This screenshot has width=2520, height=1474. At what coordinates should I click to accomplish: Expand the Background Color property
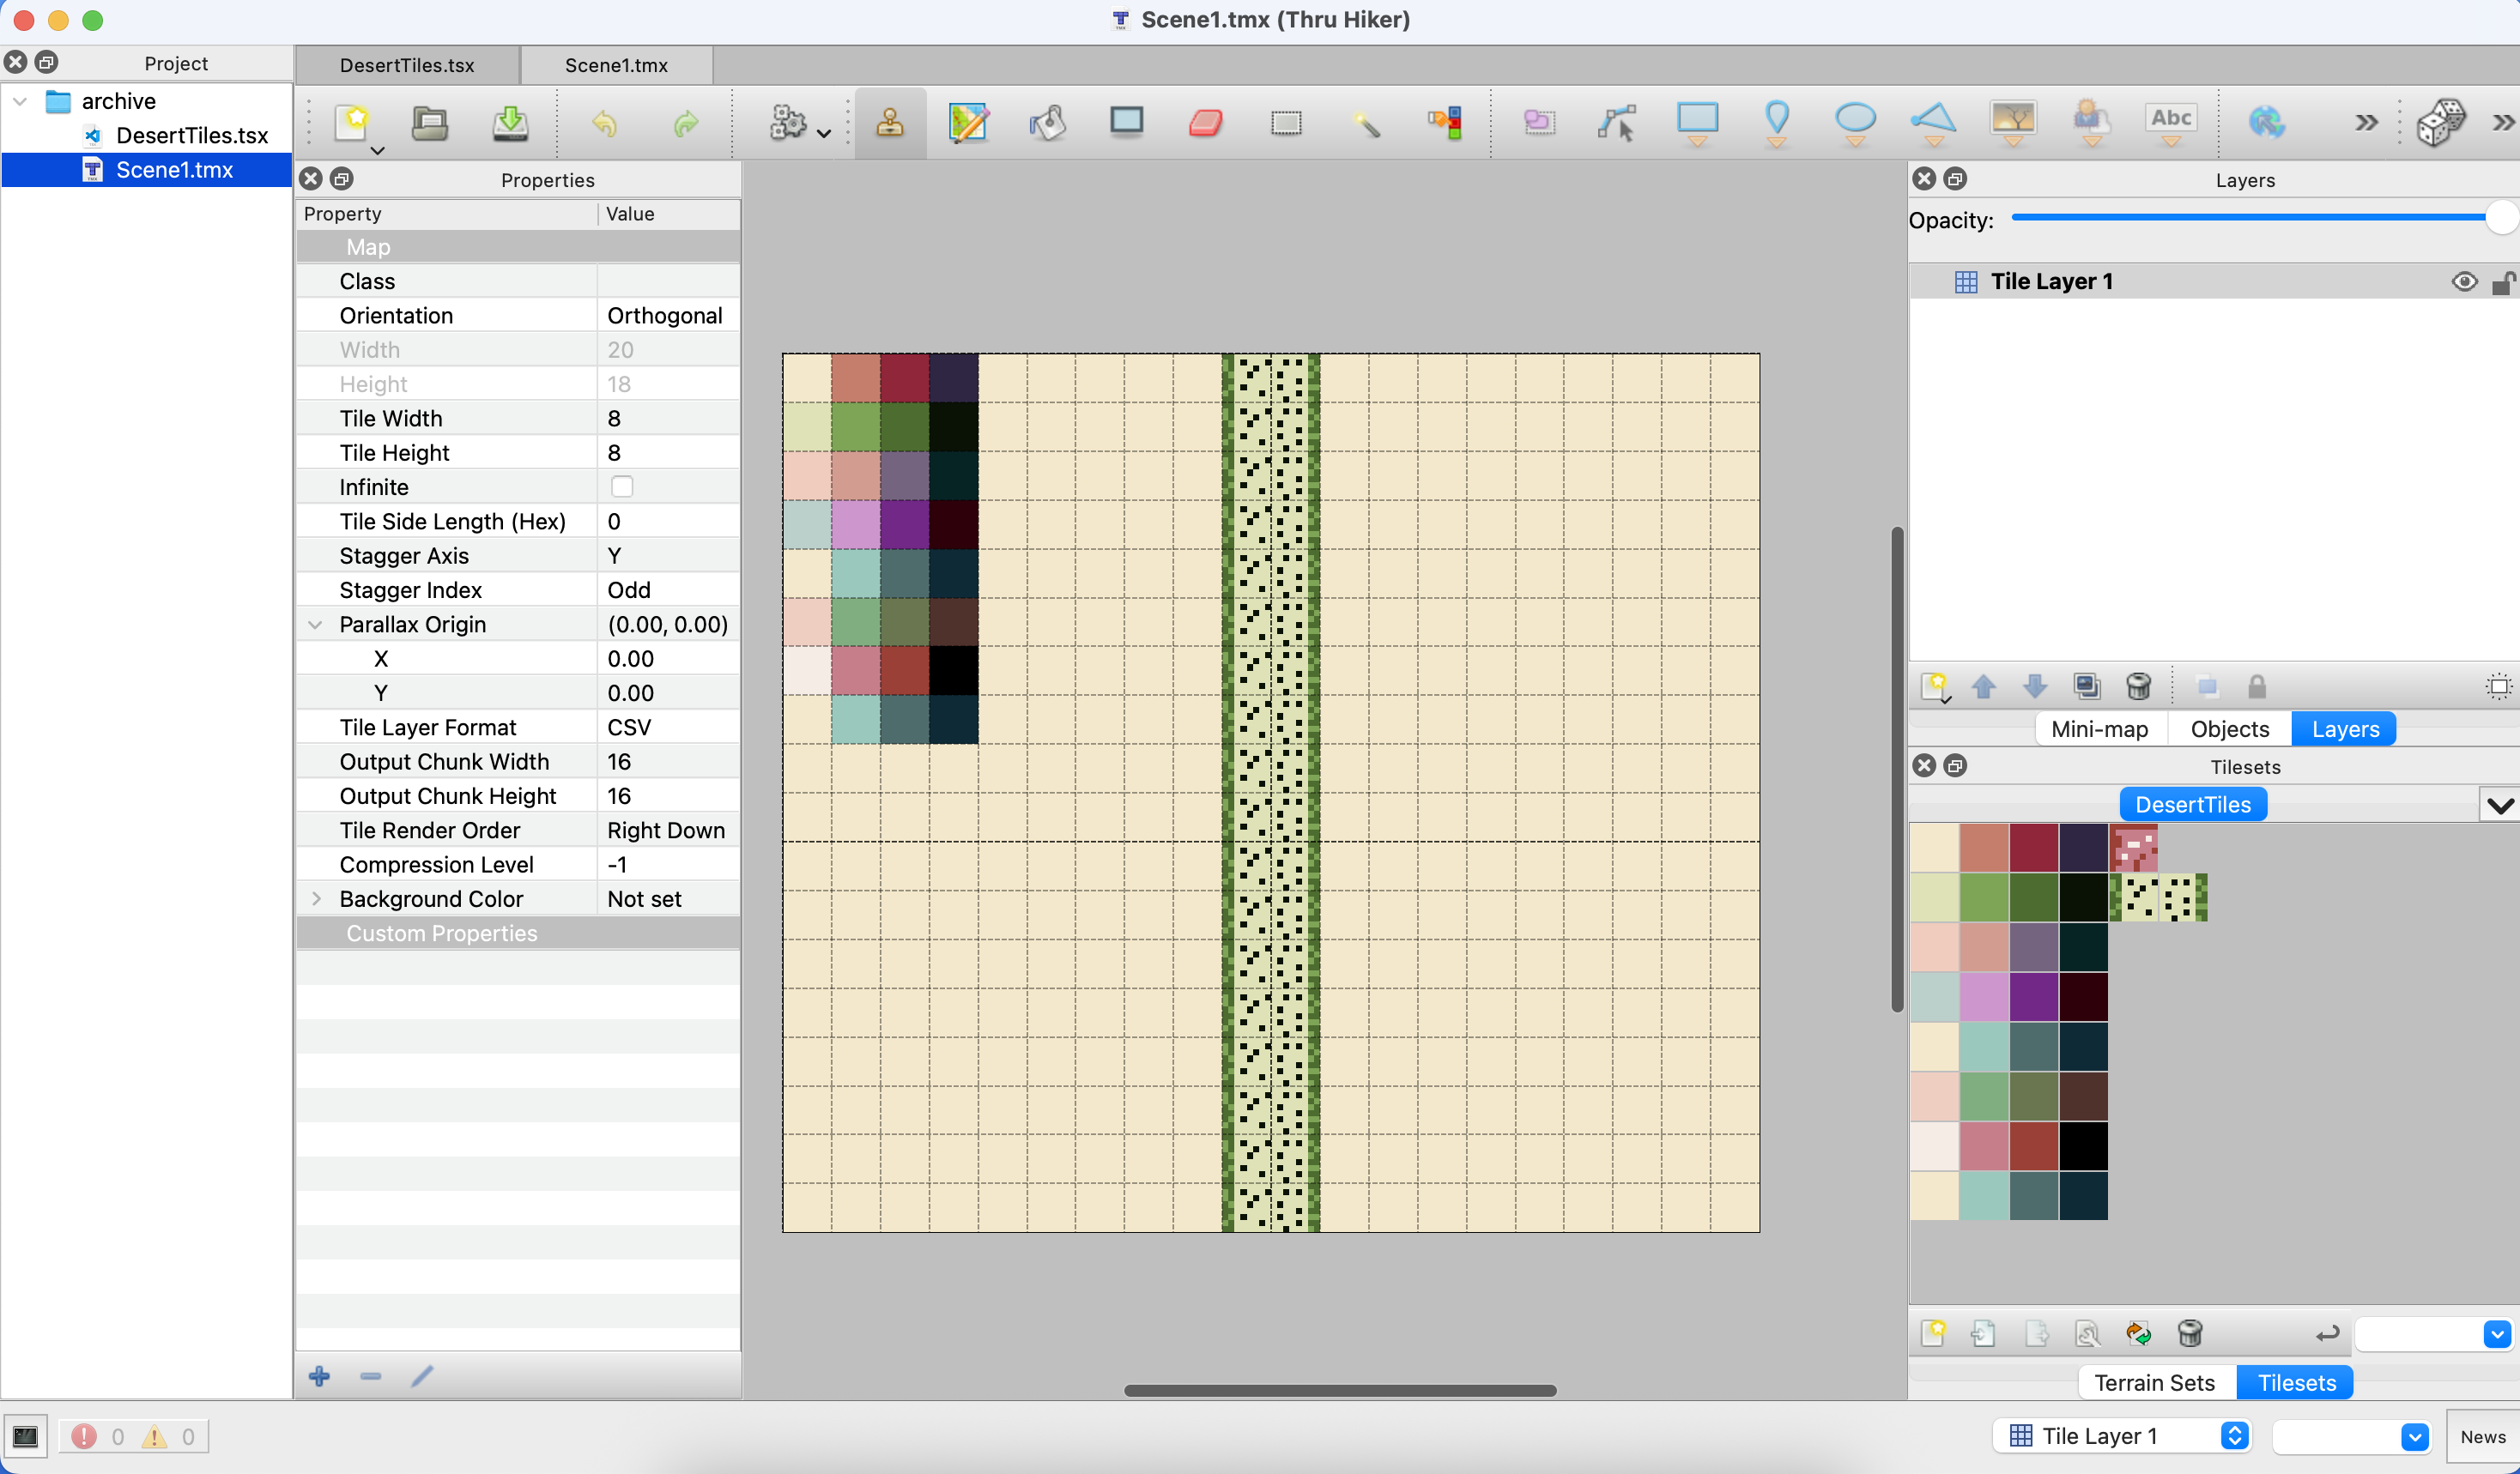click(316, 898)
